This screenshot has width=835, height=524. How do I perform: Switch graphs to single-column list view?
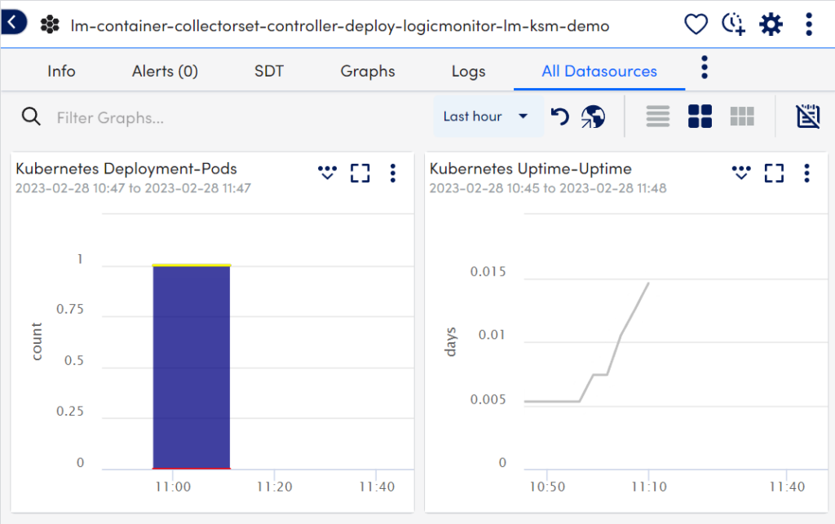pos(658,117)
